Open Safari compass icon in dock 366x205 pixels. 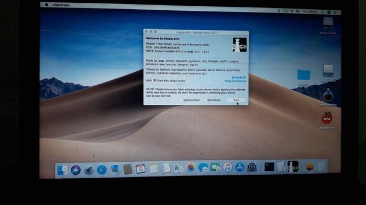pos(102,170)
